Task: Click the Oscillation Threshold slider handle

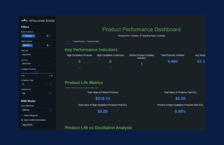Action: [x=37, y=73]
